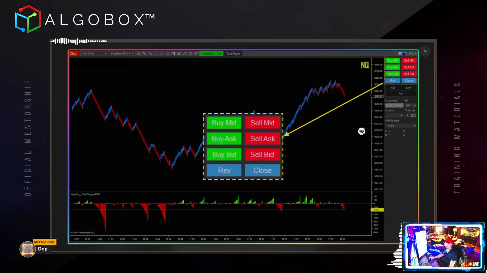This screenshot has width=487, height=273.
Task: Open the chart properties icon
Action: (x=190, y=54)
